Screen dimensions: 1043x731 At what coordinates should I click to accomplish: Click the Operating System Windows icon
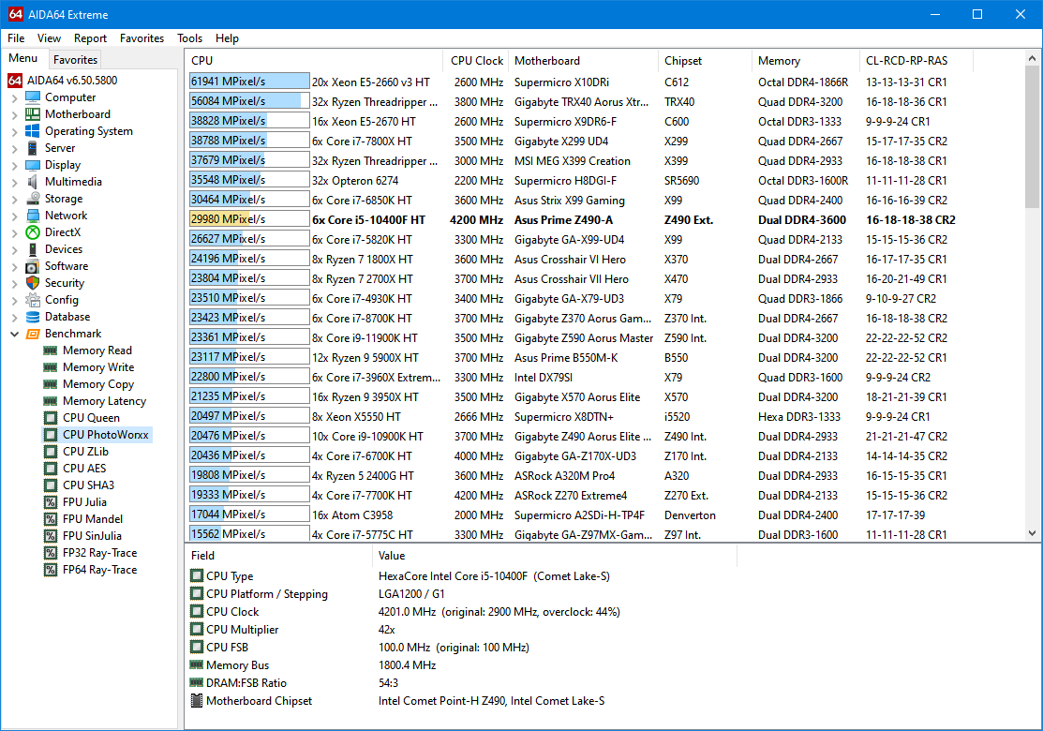(33, 131)
